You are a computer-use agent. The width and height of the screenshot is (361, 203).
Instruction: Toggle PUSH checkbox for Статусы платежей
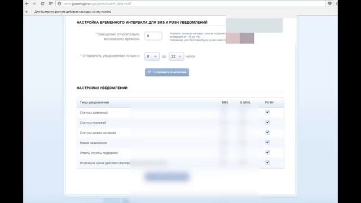(267, 122)
